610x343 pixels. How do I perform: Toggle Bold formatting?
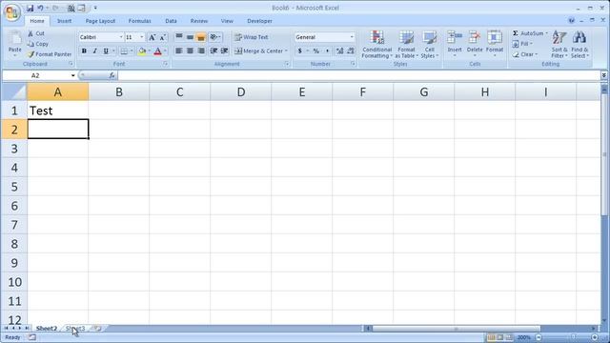pyautogui.click(x=84, y=50)
